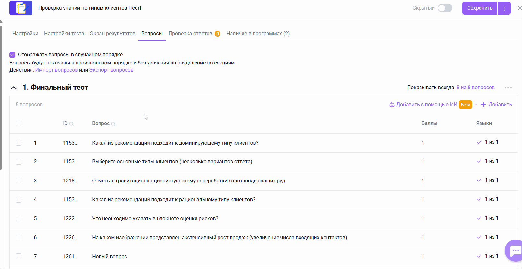The image size is (522, 269).
Task: Collapse the Финальный тест section chevron
Action: [14, 88]
